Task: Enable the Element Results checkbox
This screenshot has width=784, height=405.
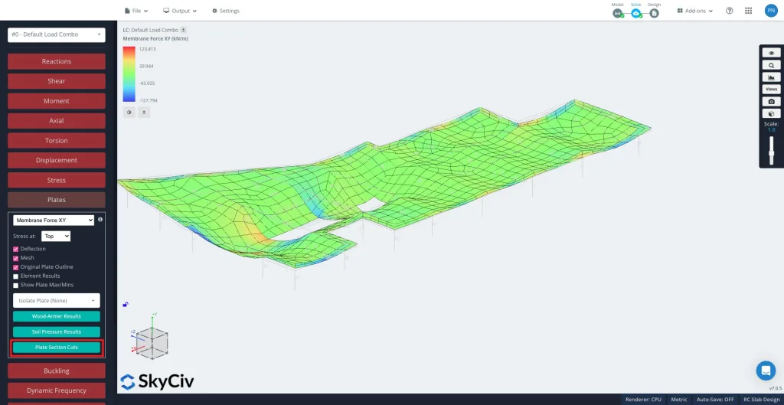Action: (x=16, y=276)
